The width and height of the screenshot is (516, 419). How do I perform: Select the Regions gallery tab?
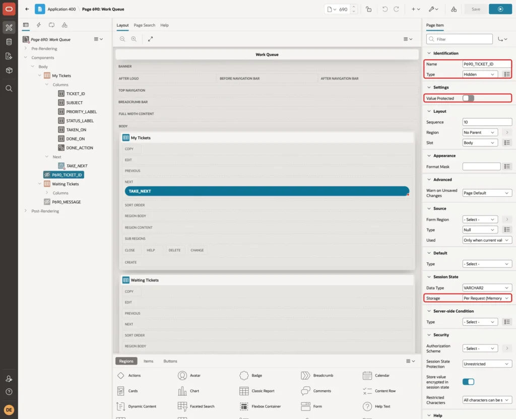126,361
